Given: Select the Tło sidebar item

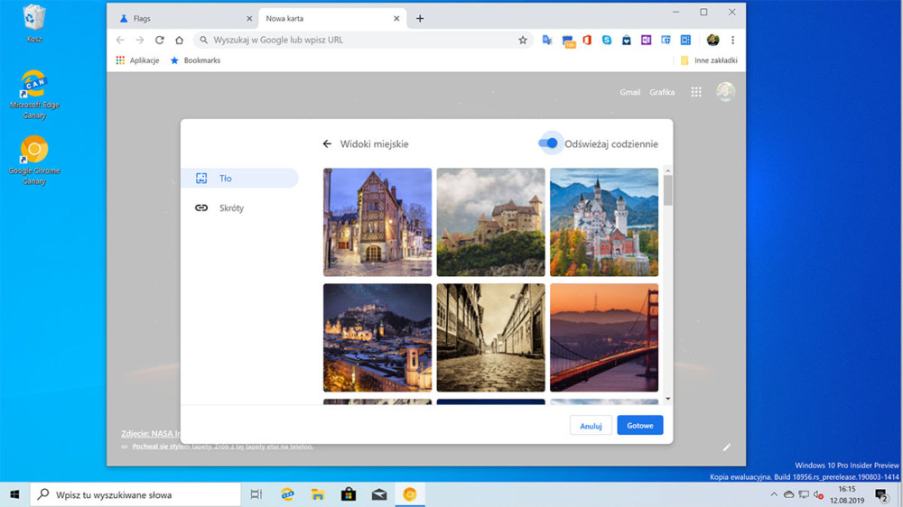Looking at the screenshot, I should pos(239,179).
